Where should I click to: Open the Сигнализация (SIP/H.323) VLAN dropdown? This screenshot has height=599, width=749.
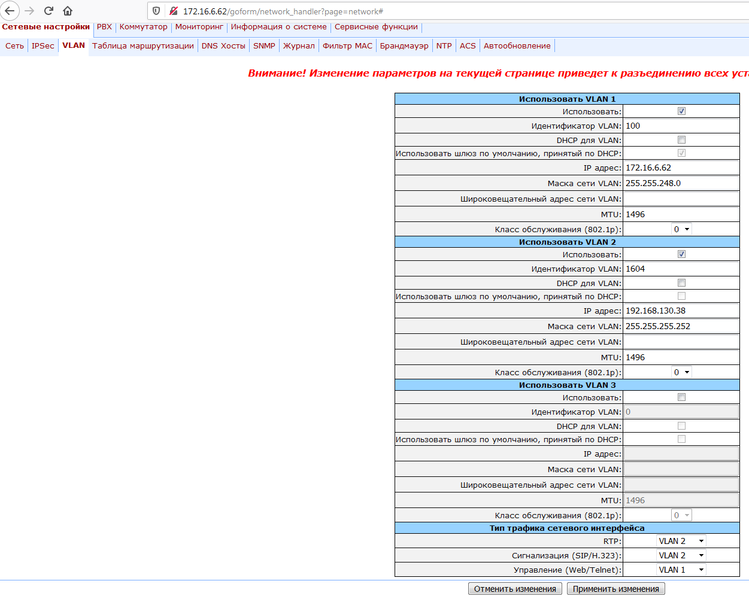[681, 555]
